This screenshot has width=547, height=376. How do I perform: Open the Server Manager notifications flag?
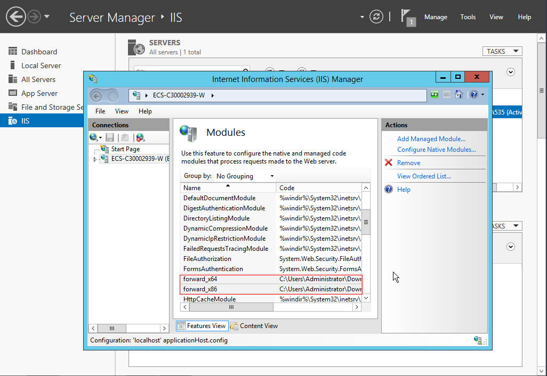[x=408, y=17]
